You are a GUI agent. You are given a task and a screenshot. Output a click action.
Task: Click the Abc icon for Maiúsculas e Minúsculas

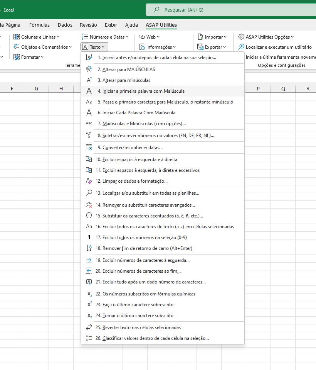(89, 123)
